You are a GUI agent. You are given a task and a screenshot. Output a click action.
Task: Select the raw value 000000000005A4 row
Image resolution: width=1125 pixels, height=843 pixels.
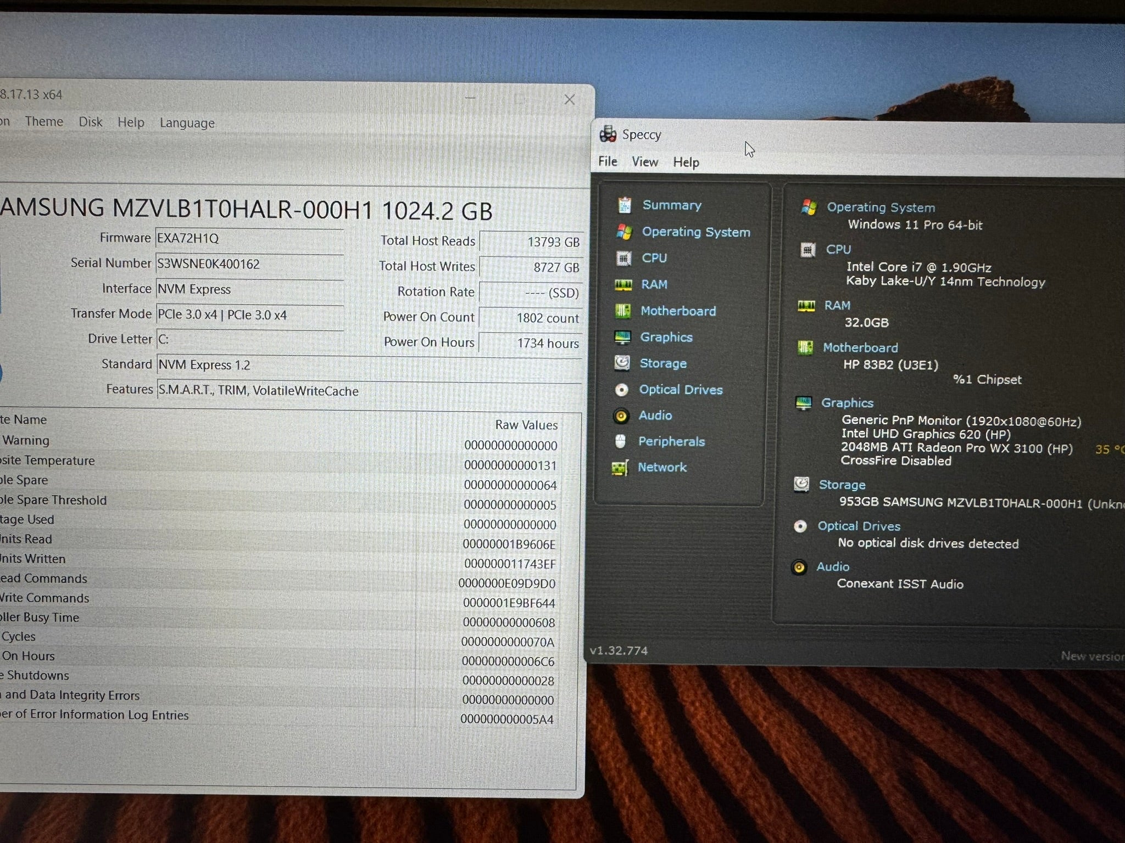(507, 720)
